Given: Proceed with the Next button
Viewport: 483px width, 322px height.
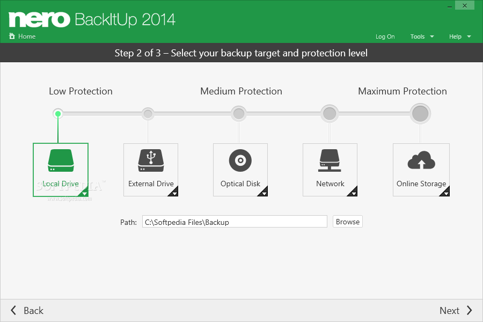Looking at the screenshot, I should (x=456, y=310).
